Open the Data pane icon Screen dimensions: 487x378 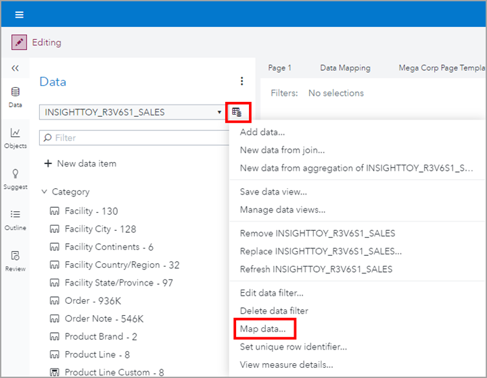click(15, 97)
